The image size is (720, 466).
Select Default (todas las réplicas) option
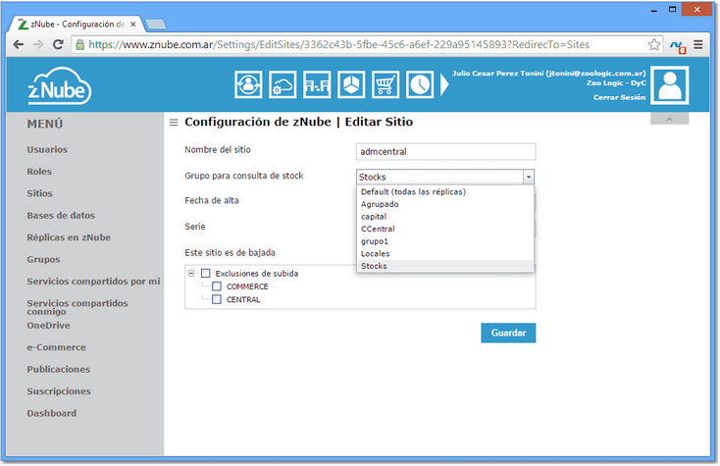(445, 192)
